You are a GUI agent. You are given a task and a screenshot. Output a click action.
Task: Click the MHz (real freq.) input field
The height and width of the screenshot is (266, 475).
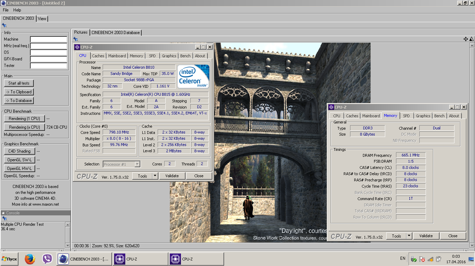click(49, 46)
